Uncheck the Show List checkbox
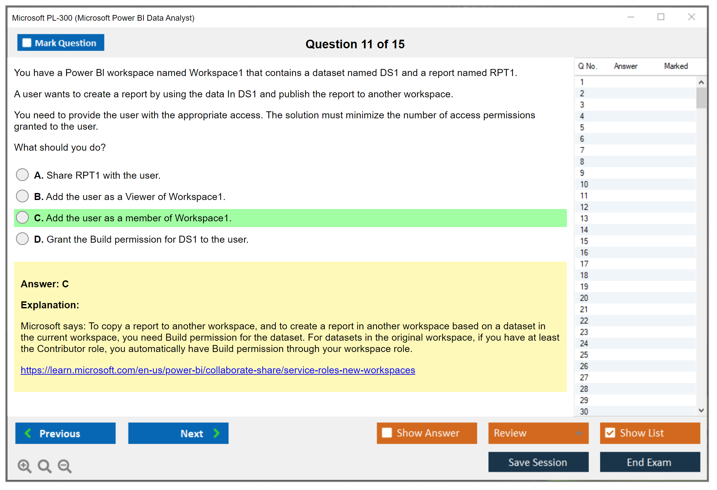 (x=610, y=433)
